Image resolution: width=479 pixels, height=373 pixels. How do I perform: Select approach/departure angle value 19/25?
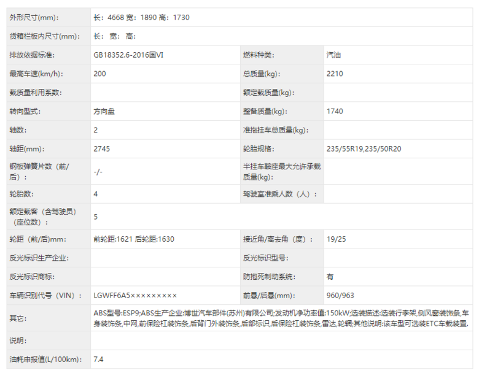click(x=336, y=239)
